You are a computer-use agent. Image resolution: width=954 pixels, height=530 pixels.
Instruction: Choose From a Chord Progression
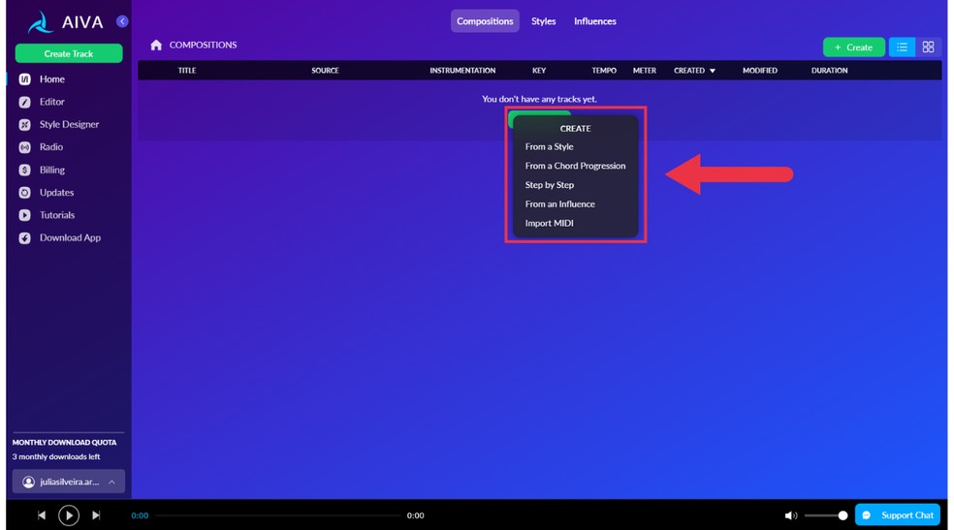[575, 166]
